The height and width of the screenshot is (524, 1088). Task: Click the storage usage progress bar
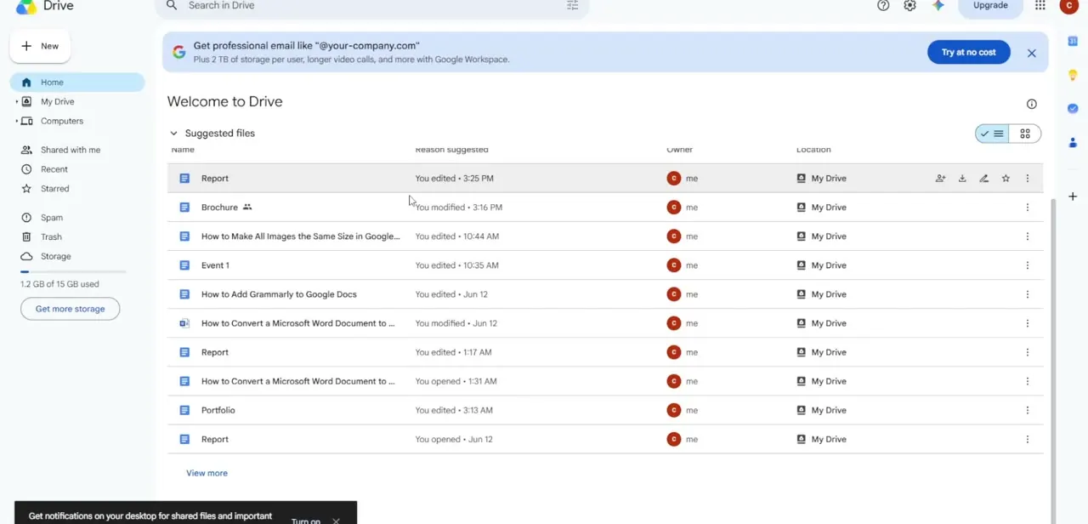click(73, 271)
